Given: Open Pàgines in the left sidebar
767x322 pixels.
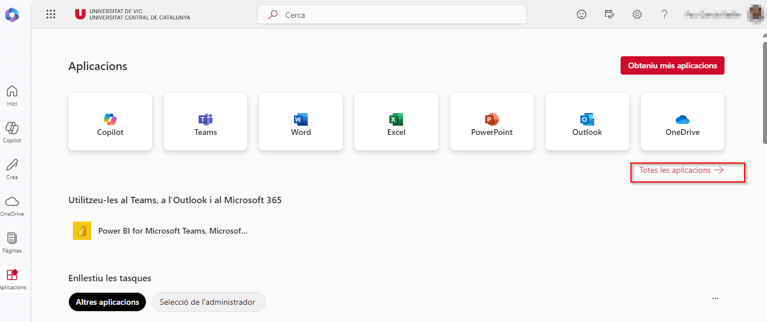Looking at the screenshot, I should [12, 242].
